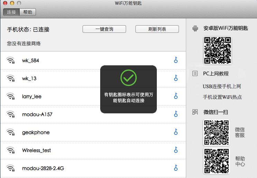The width and height of the screenshot is (257, 178).
Task: Close the WiFi万能钥匙 window
Action: [5, 3]
